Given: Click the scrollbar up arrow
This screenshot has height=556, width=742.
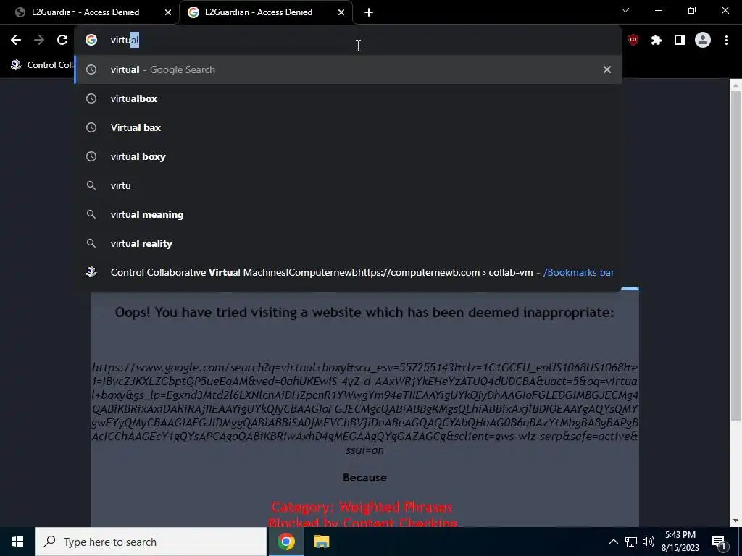Looking at the screenshot, I should (x=735, y=85).
